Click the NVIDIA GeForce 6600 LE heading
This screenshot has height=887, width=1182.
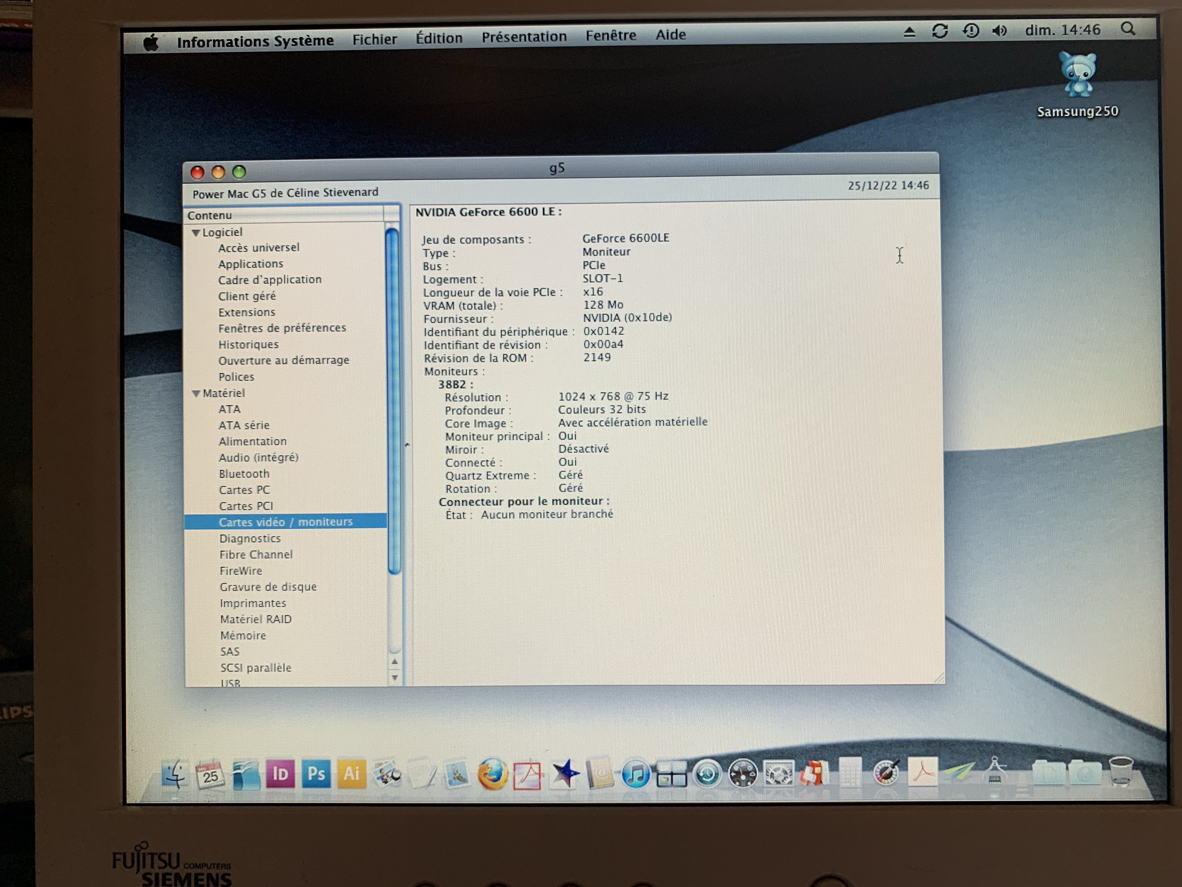488,212
